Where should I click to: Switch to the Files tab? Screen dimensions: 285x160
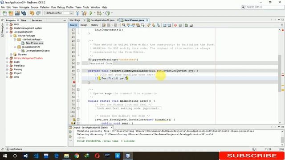(x=24, y=20)
